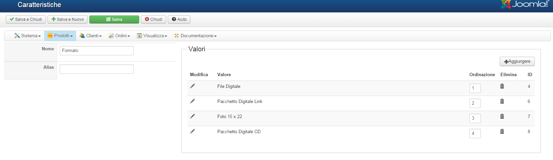Click the green Salva button
Screen dimensions: 553x160
[x=114, y=19]
